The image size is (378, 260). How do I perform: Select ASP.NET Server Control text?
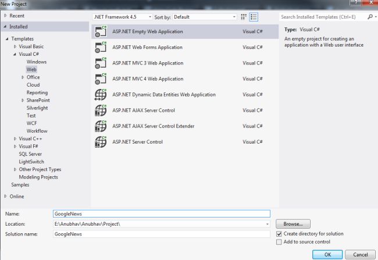(x=137, y=142)
